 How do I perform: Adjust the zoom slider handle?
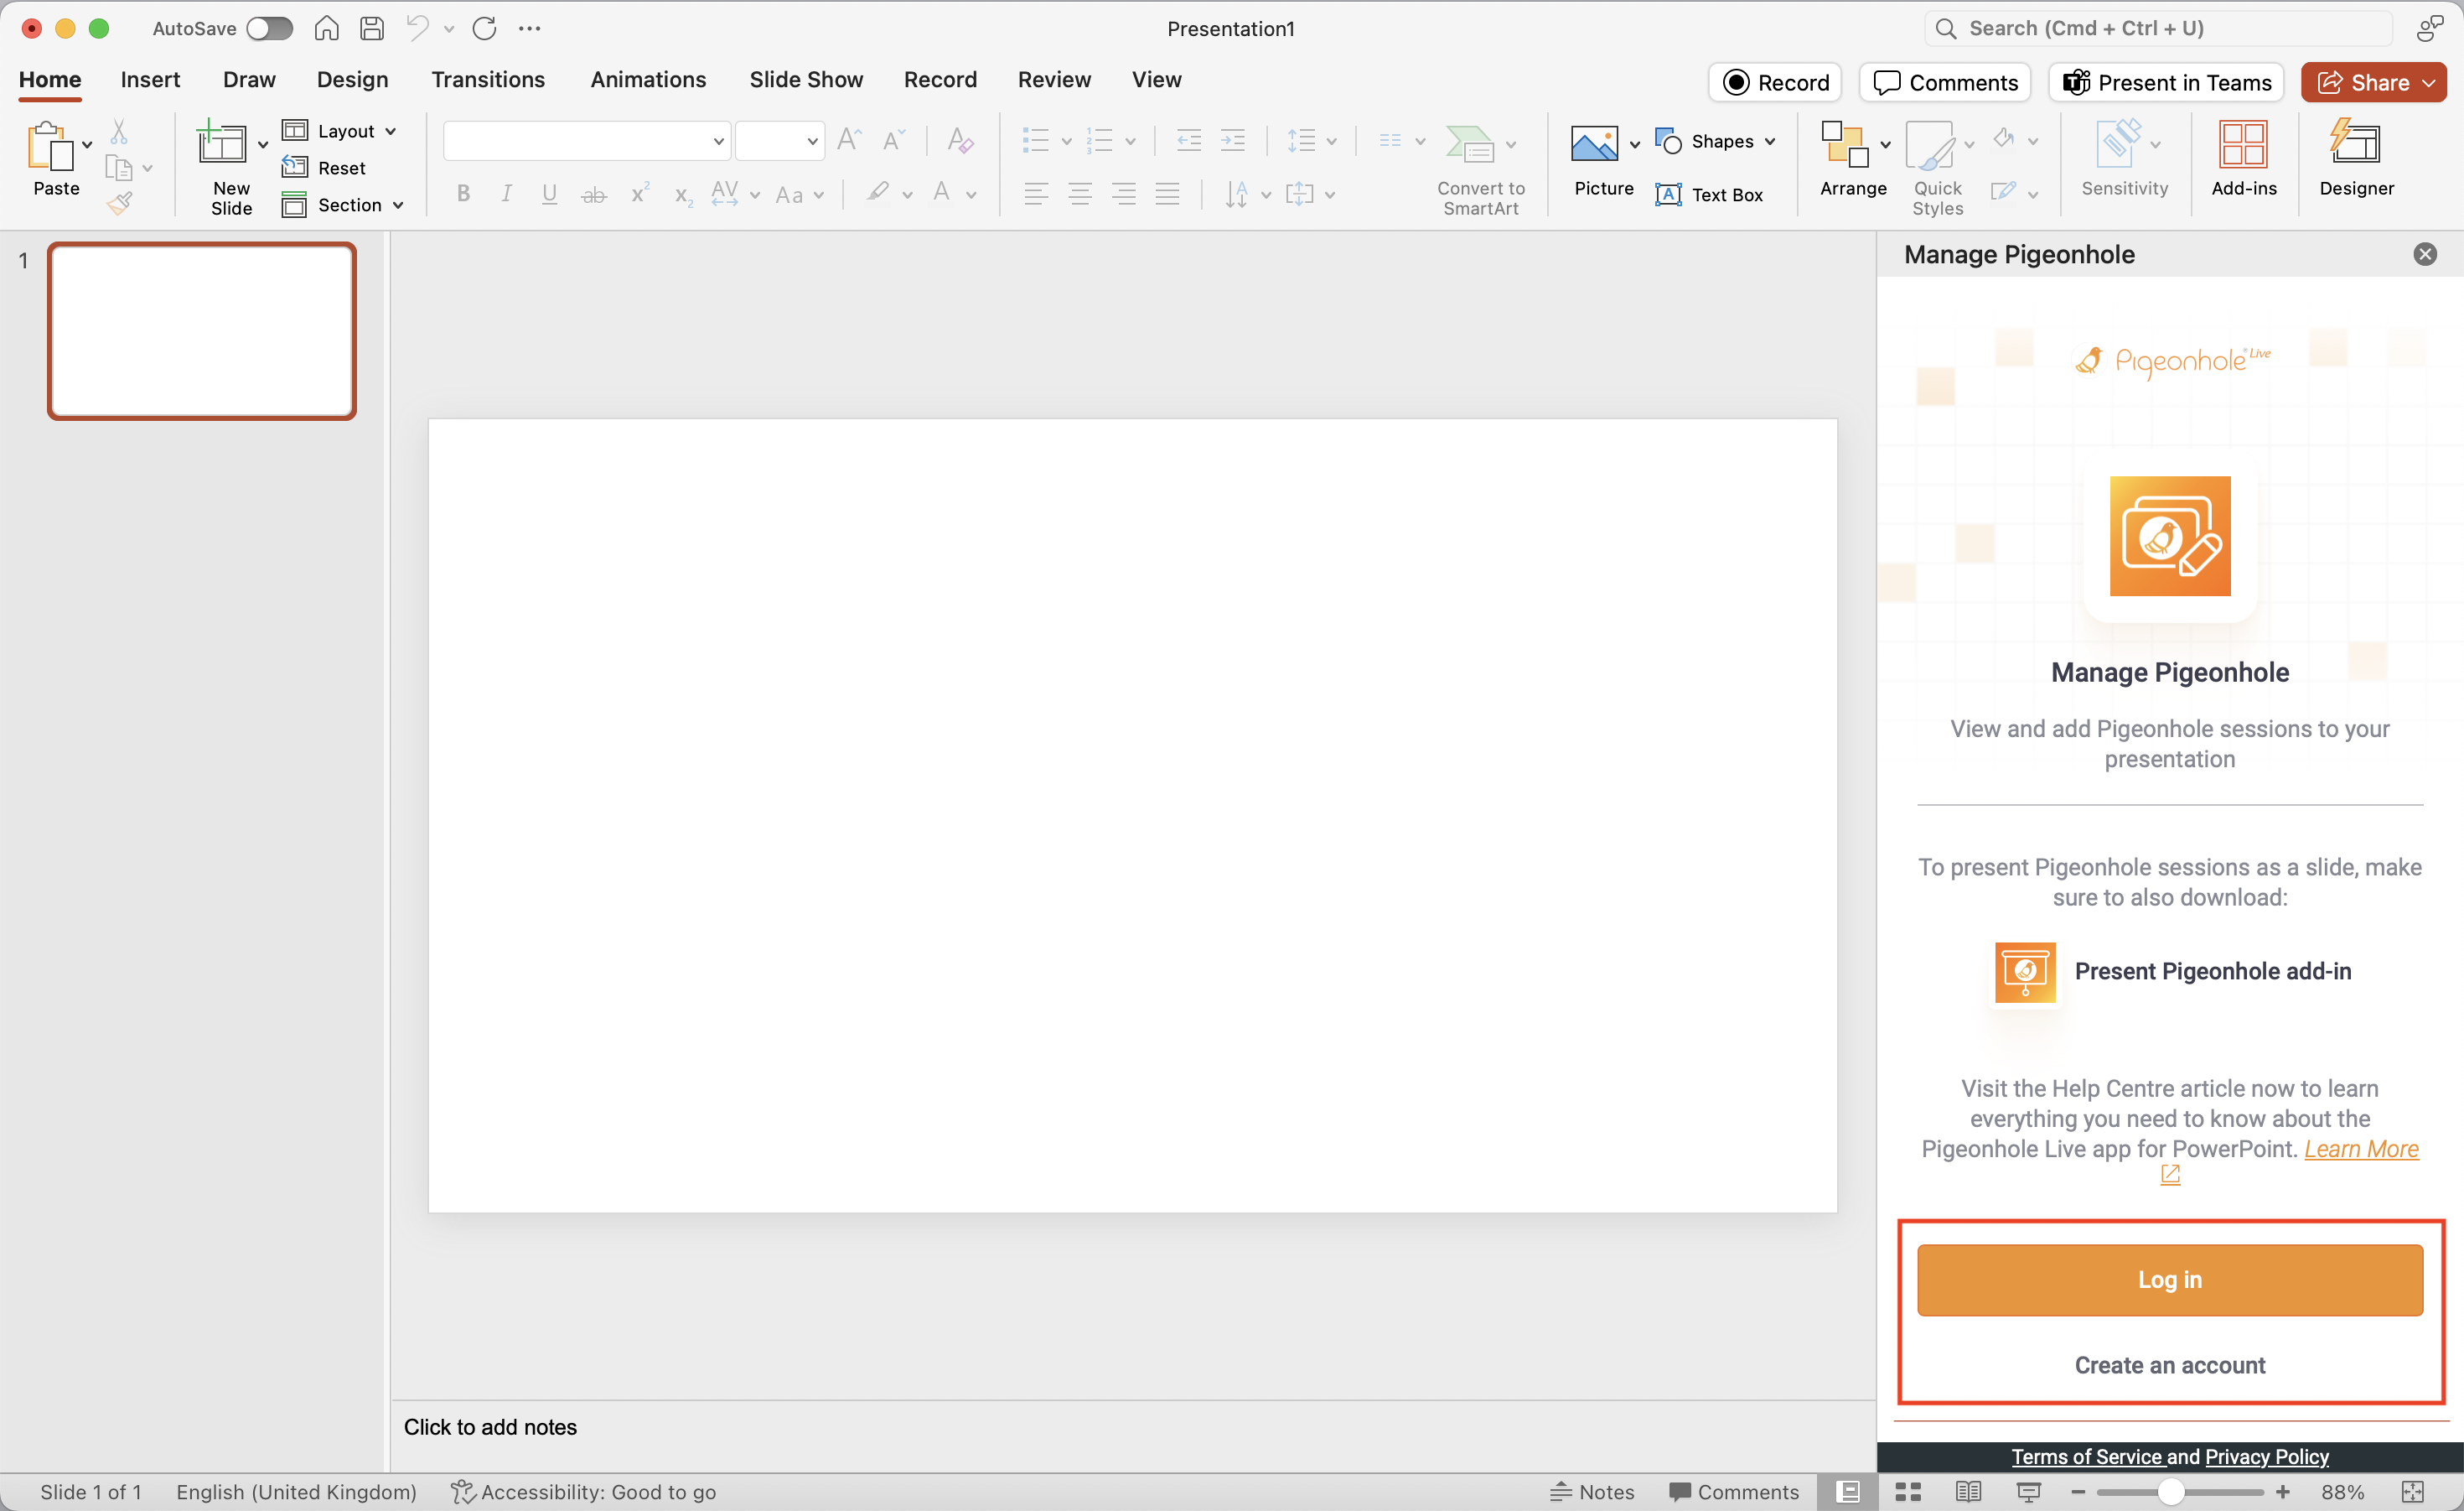click(x=2170, y=1492)
